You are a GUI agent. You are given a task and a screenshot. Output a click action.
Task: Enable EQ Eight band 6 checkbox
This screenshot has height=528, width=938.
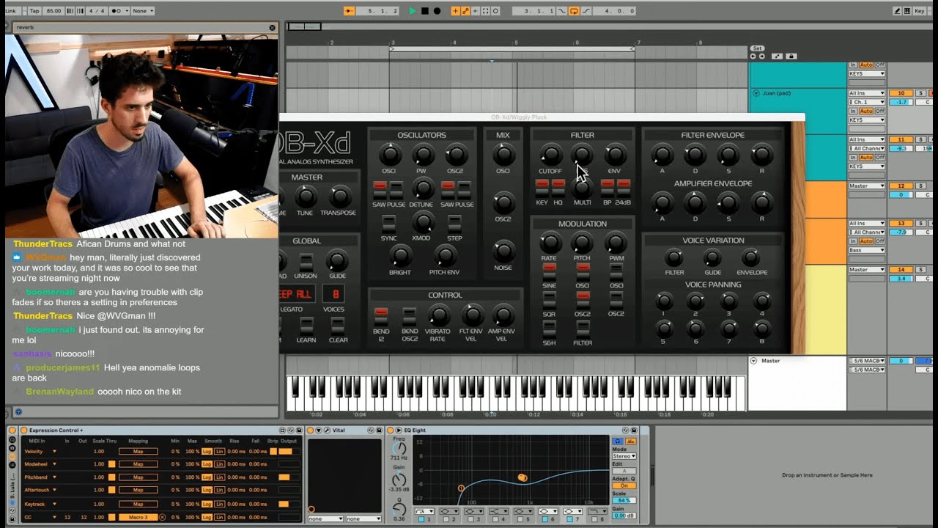click(547, 519)
